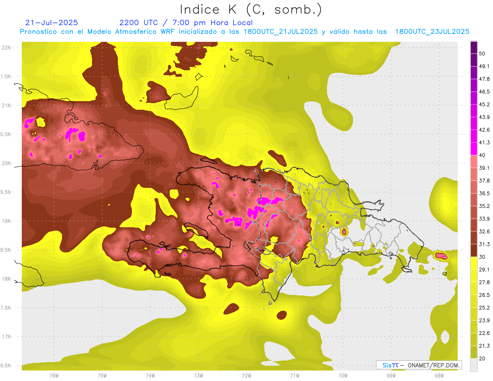Click the '18N' latitude label
The image size is (493, 381).
7,279
